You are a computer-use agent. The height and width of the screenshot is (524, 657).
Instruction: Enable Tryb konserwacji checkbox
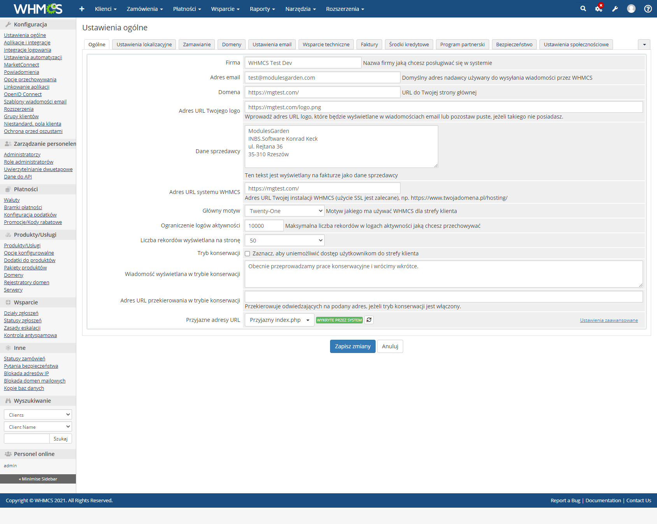pyautogui.click(x=248, y=253)
